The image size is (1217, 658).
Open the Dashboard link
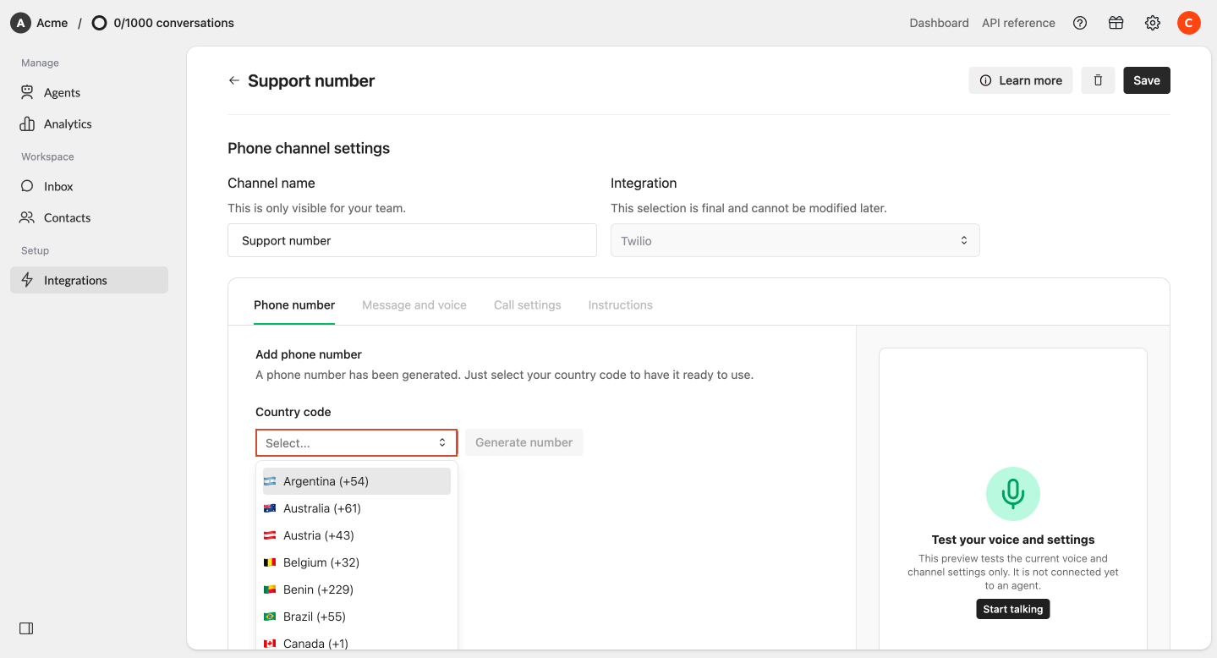[939, 23]
